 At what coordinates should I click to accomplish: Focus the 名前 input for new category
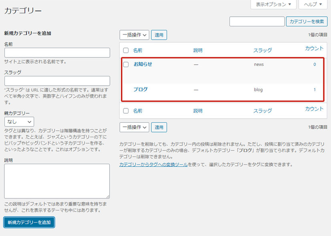tap(57, 53)
